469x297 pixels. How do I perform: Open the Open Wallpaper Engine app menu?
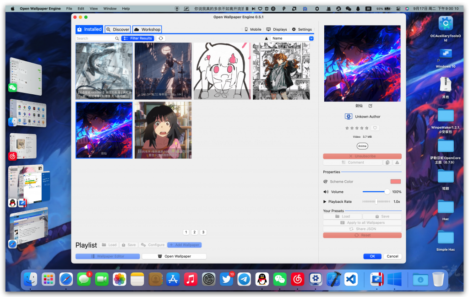pos(40,9)
